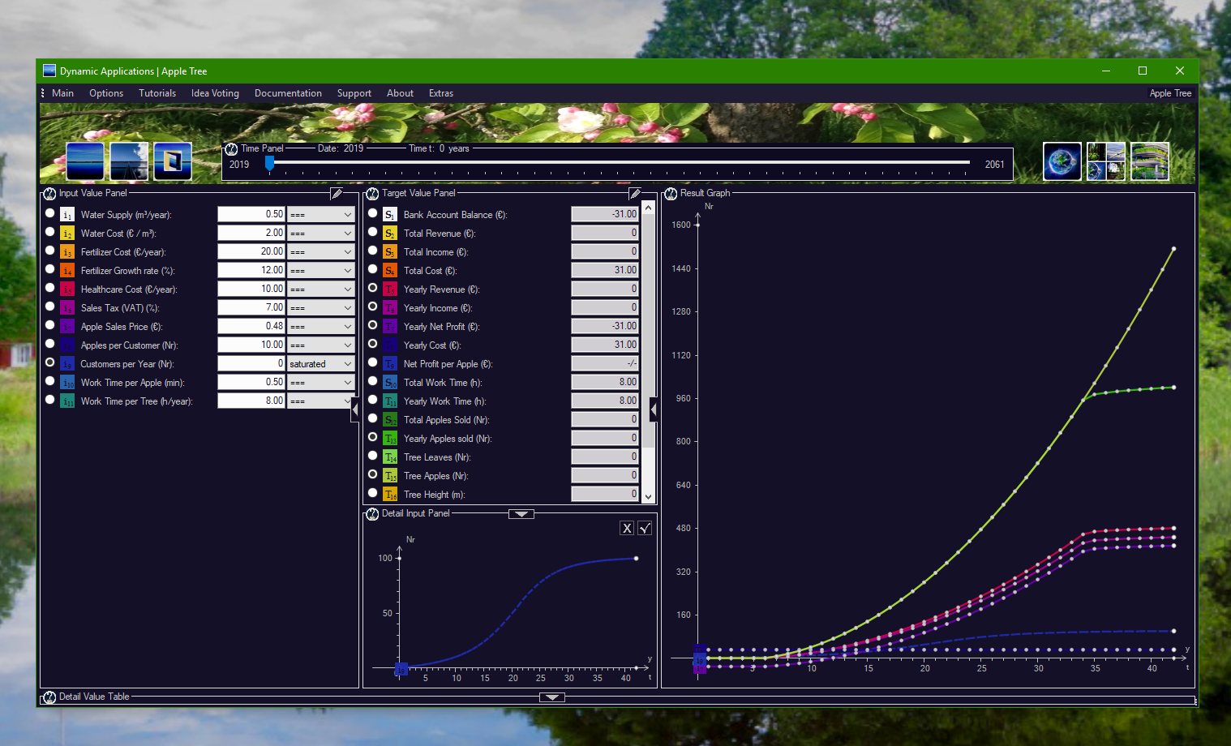Select the Customers per Year radio button

[49, 362]
